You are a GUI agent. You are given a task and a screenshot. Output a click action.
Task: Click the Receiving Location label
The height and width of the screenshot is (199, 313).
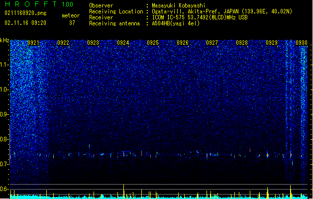click(x=116, y=11)
